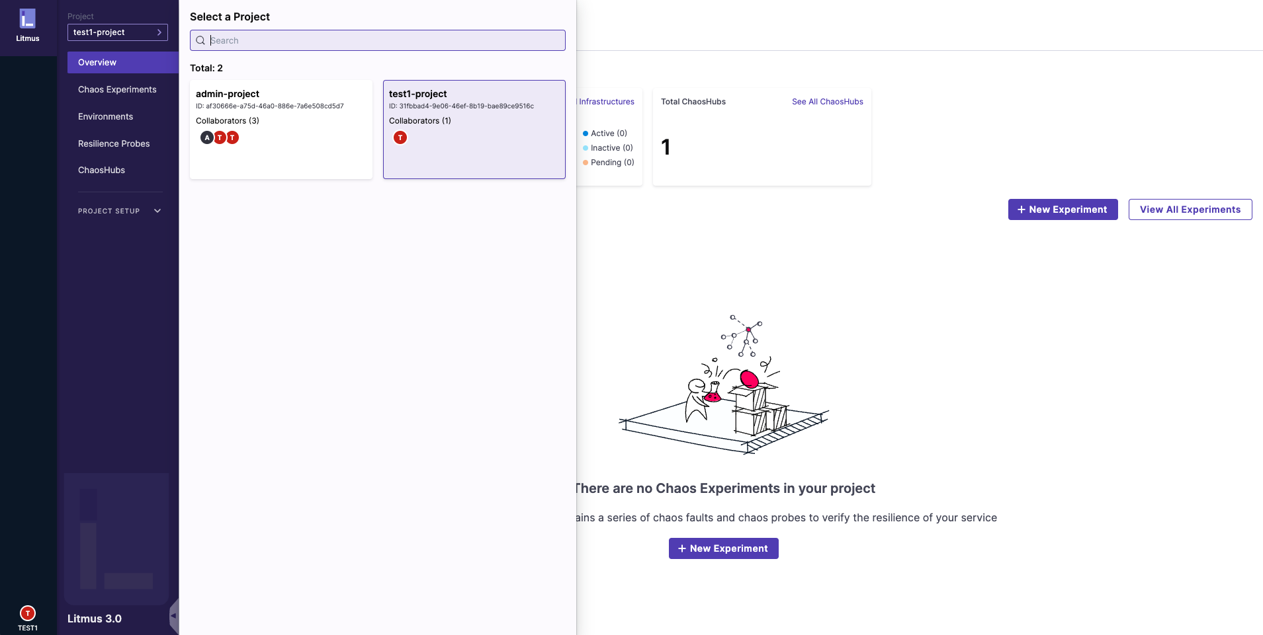The width and height of the screenshot is (1263, 635).
Task: Click View All Experiments button
Action: point(1190,209)
